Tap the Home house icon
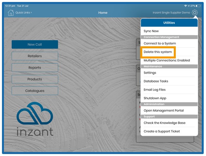The width and height of the screenshot is (206, 156). 11,13
